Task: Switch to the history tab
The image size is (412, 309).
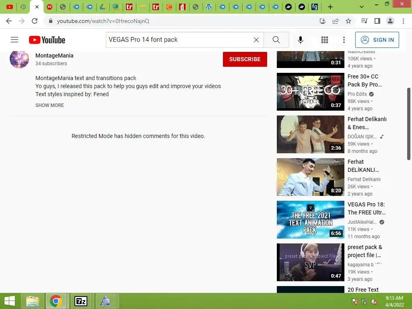Action: coord(23,7)
